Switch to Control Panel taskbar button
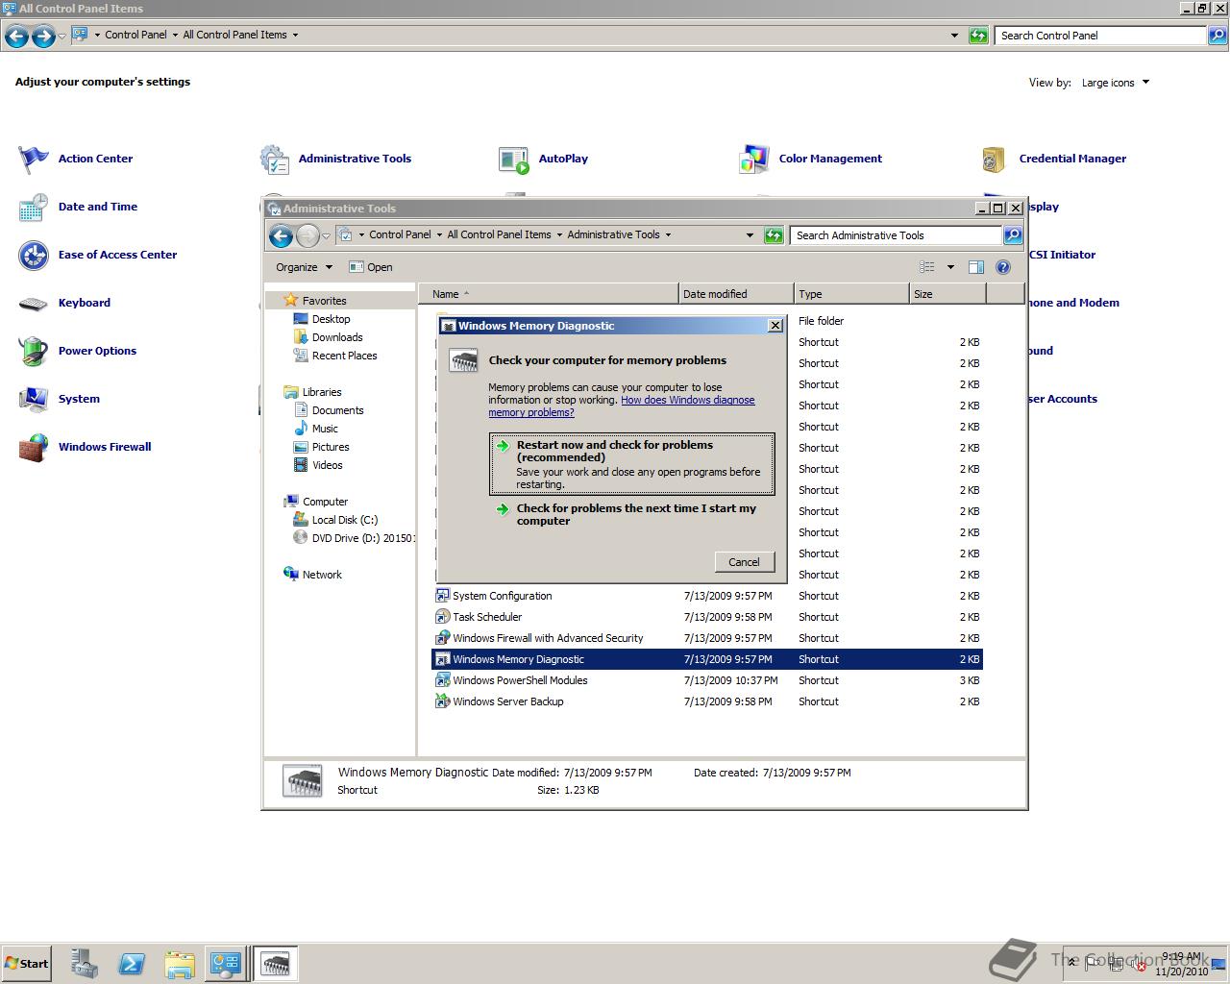The image size is (1230, 984). [226, 964]
